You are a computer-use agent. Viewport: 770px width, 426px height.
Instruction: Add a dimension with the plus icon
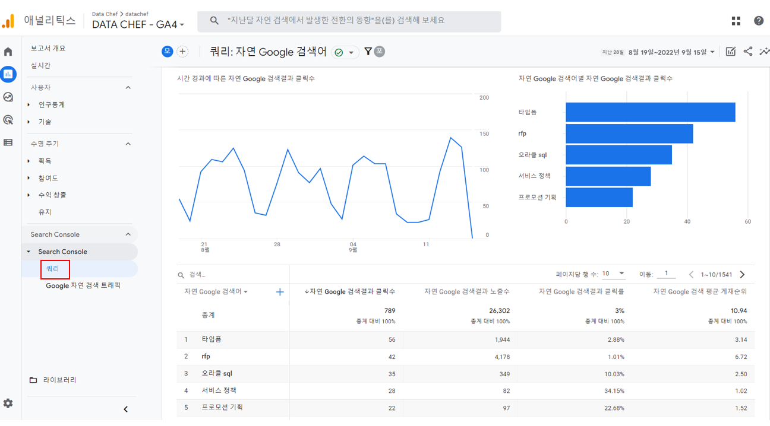click(x=280, y=292)
